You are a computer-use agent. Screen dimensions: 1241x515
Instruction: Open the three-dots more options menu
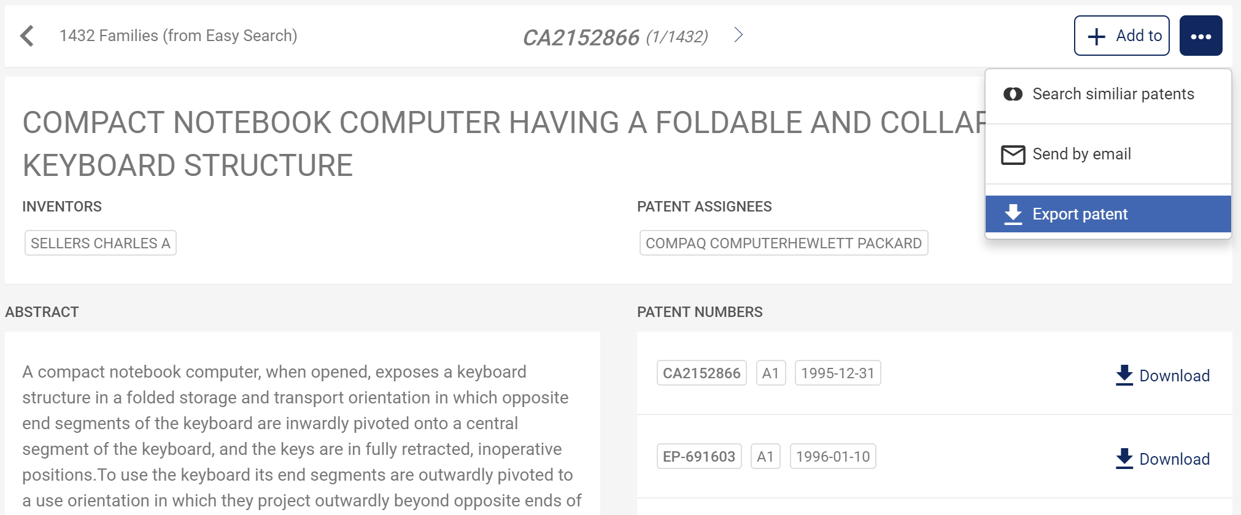1200,36
